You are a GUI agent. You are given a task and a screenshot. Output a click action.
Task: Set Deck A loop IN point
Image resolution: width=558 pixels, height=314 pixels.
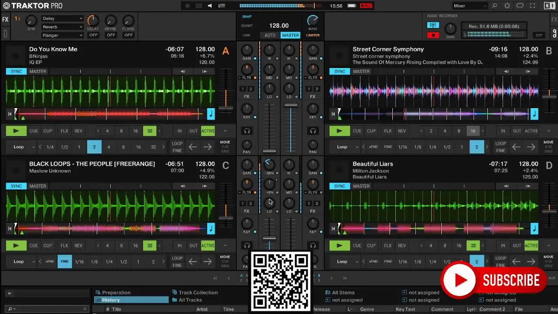pos(179,131)
